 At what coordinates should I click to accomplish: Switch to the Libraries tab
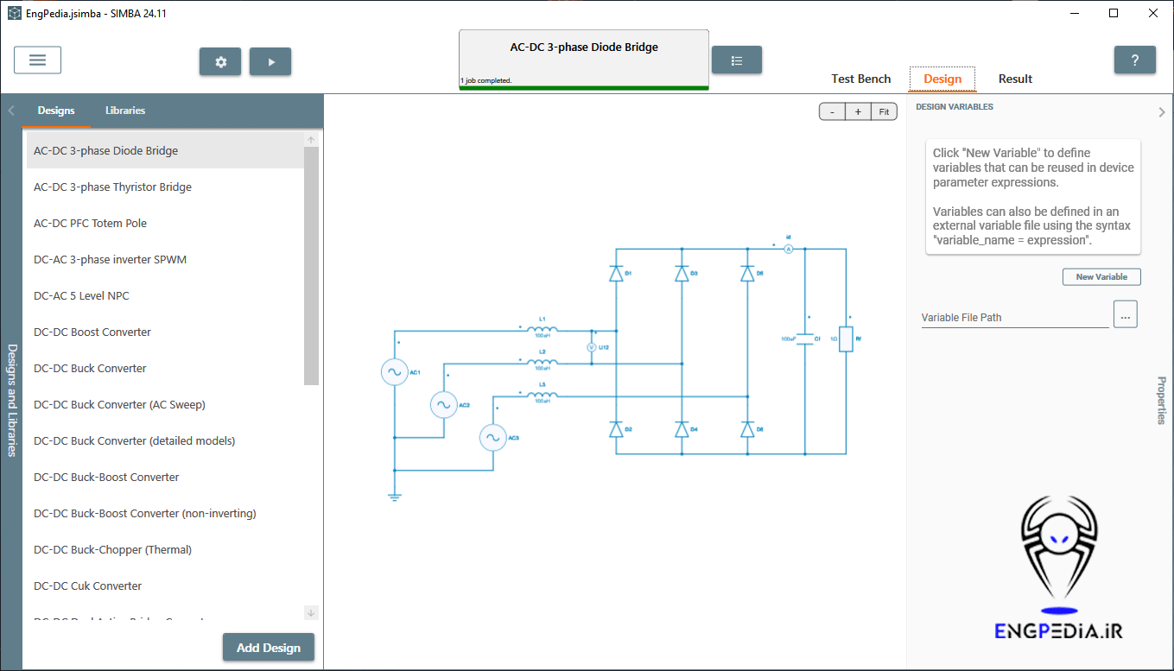125,111
